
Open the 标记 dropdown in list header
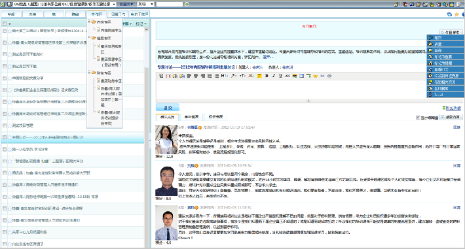(x=141, y=24)
